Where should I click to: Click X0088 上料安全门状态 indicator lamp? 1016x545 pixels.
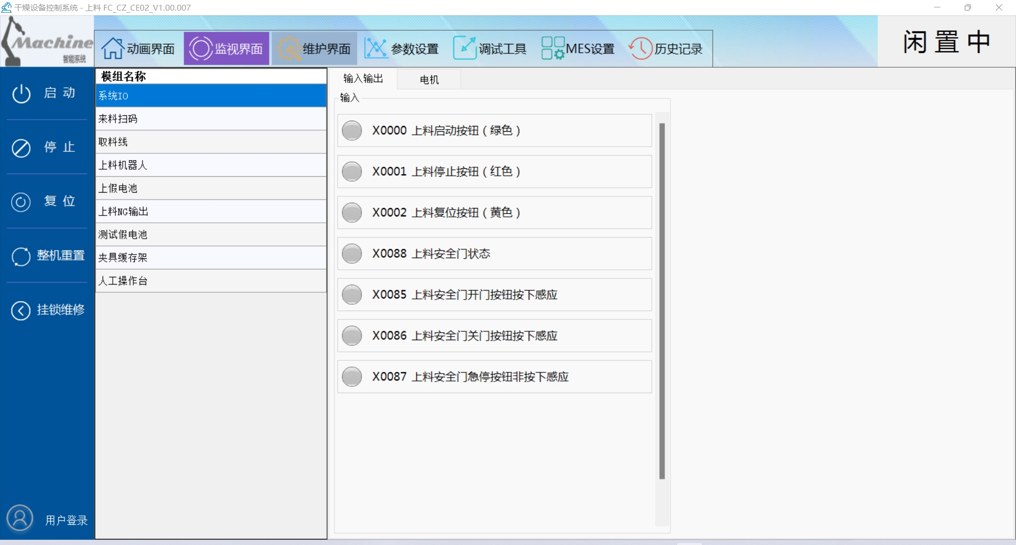pos(352,253)
